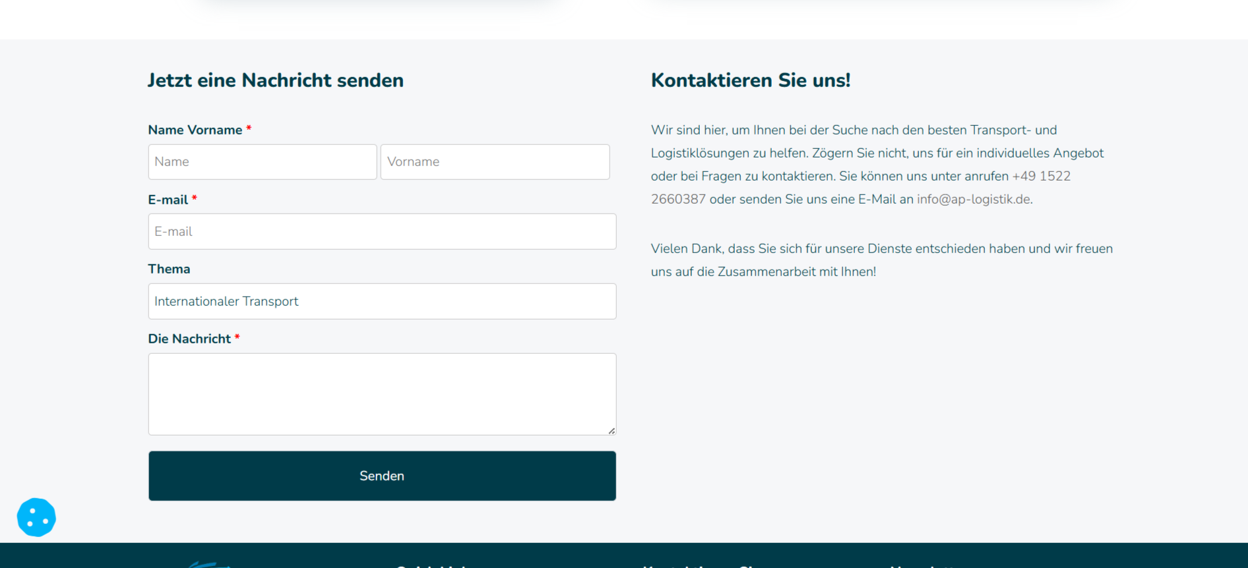1248x568 pixels.
Task: Grab the message textarea resize handle
Action: pyautogui.click(x=611, y=430)
